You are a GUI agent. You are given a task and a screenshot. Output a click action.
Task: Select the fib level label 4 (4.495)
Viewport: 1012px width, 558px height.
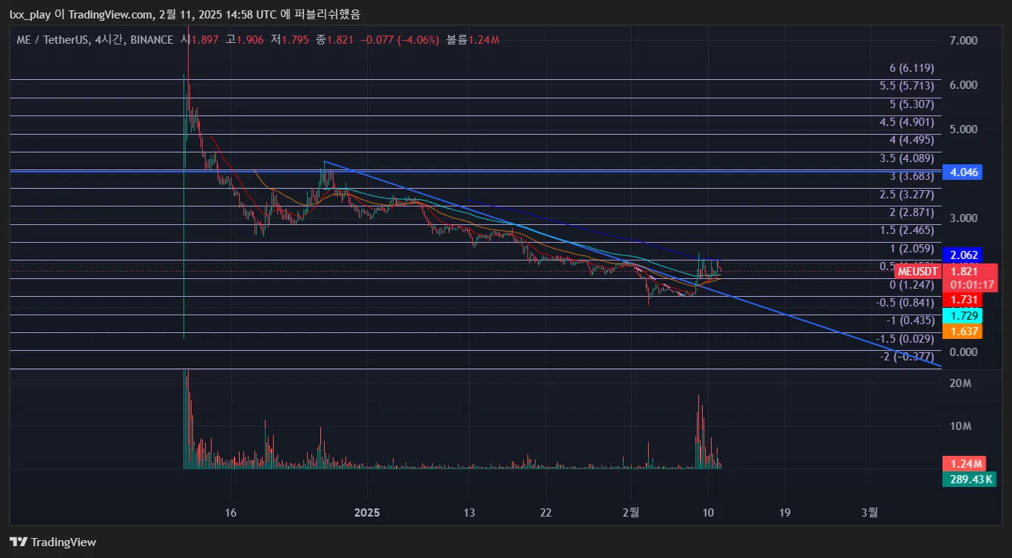pyautogui.click(x=911, y=140)
